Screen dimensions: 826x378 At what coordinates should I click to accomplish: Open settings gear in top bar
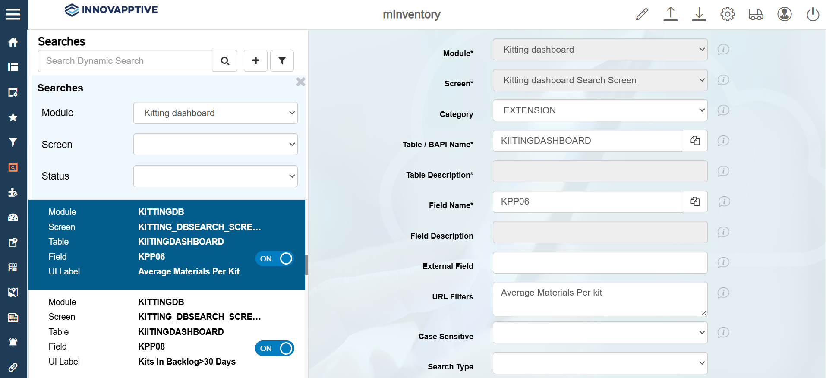(x=727, y=14)
